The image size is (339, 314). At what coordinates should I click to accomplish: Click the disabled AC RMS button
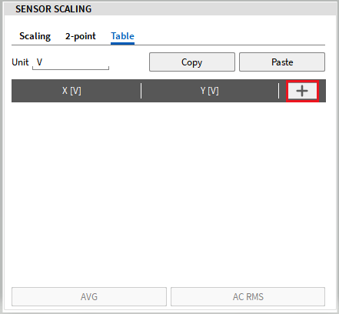coord(248,296)
